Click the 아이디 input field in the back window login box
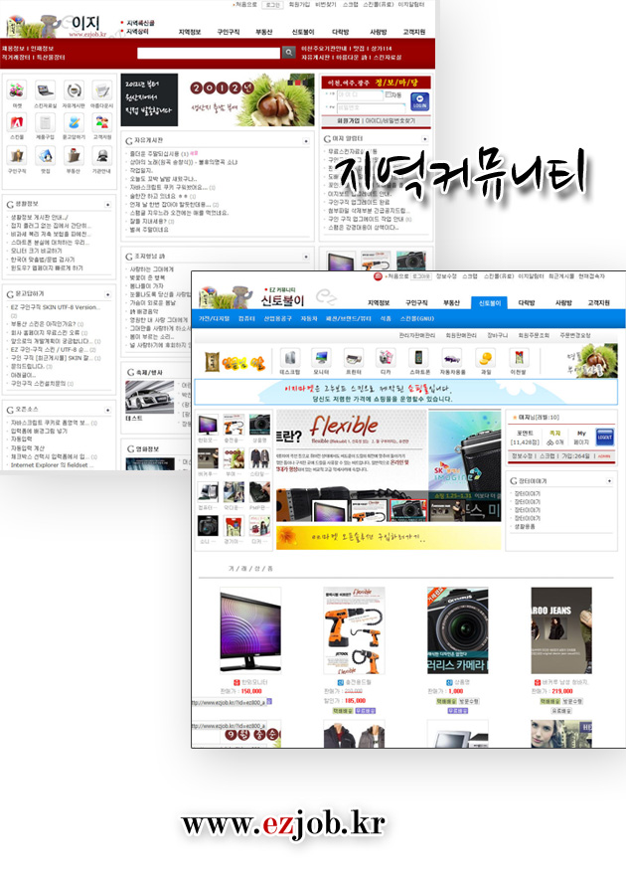This screenshot has height=879, width=626. point(360,94)
